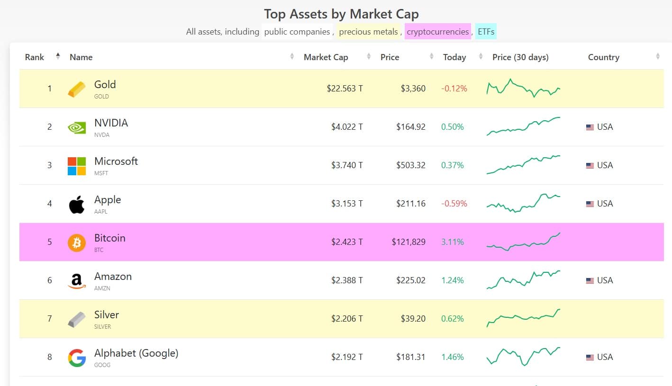Click the Price (30 days) column header
The width and height of the screenshot is (672, 386).
520,57
